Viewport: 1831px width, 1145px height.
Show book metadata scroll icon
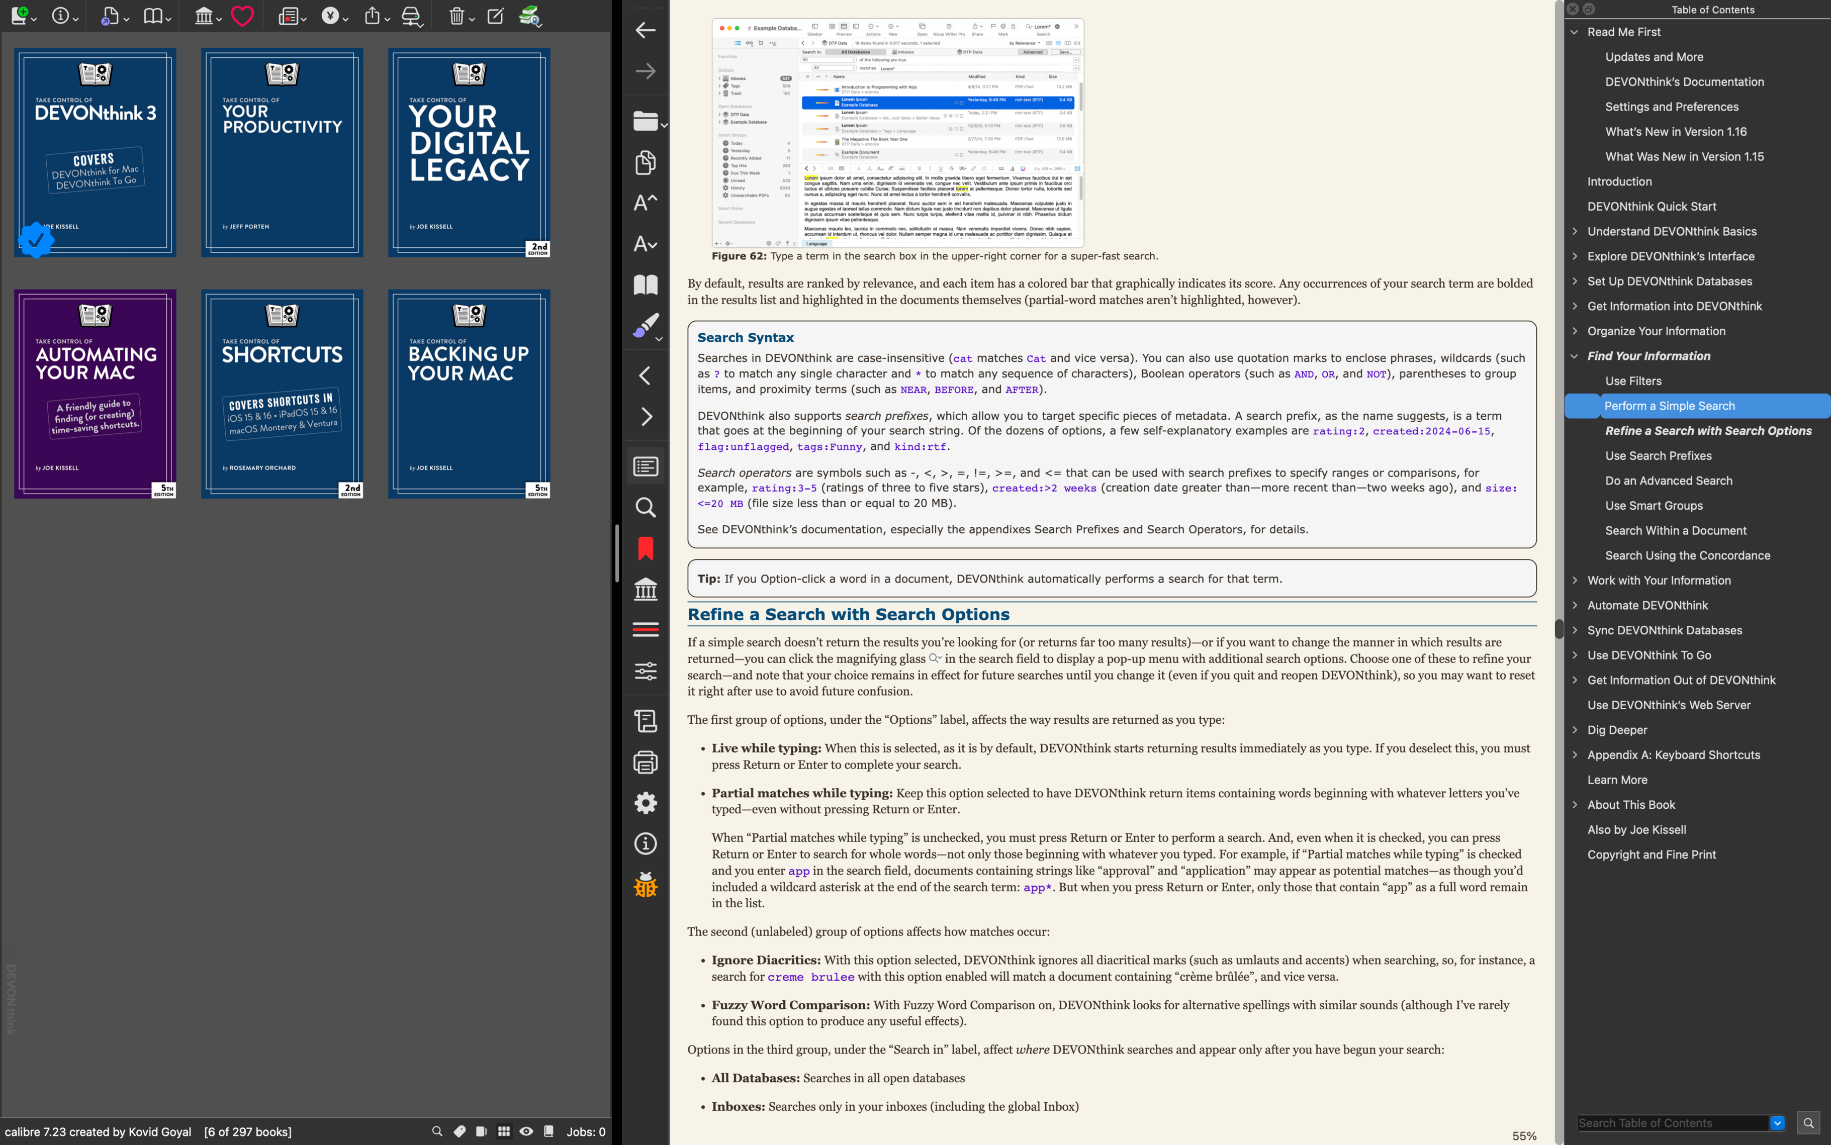click(645, 721)
